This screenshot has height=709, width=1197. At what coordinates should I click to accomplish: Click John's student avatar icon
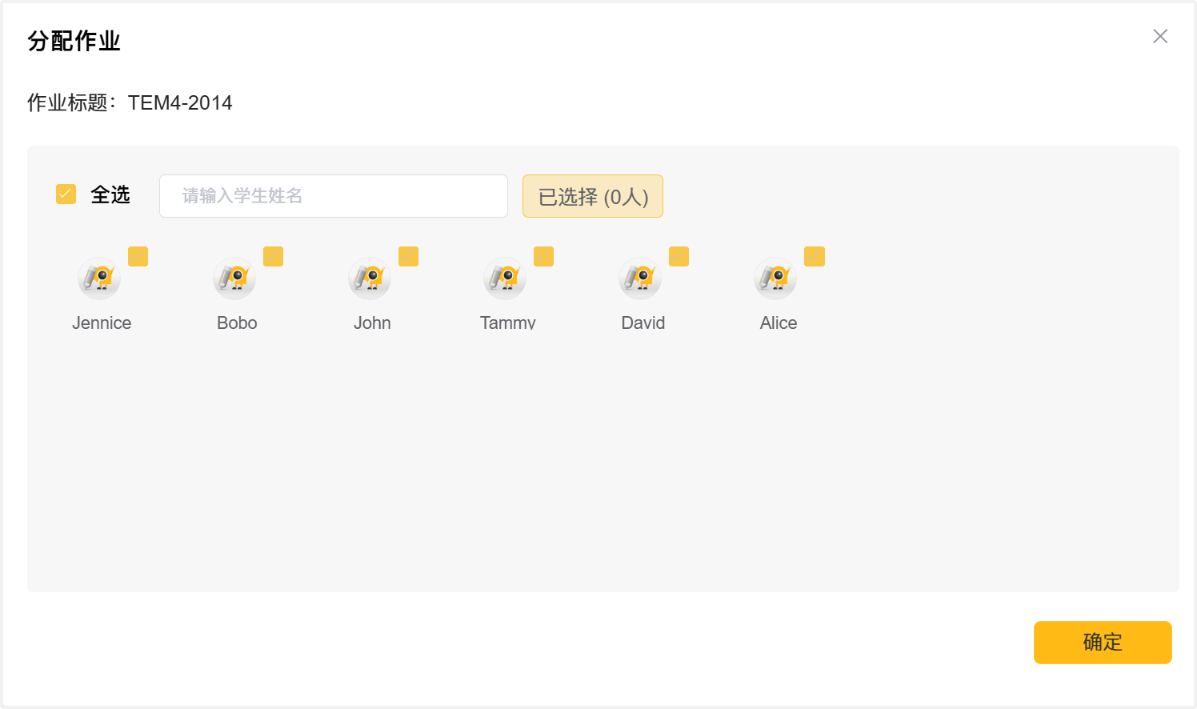click(370, 278)
